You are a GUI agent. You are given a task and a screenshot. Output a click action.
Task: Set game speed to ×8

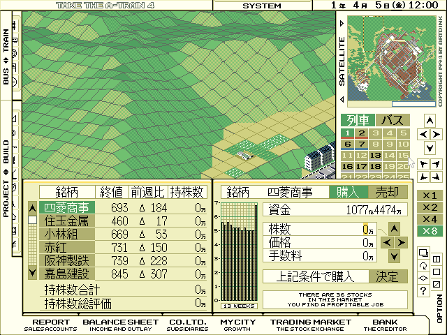(429, 231)
